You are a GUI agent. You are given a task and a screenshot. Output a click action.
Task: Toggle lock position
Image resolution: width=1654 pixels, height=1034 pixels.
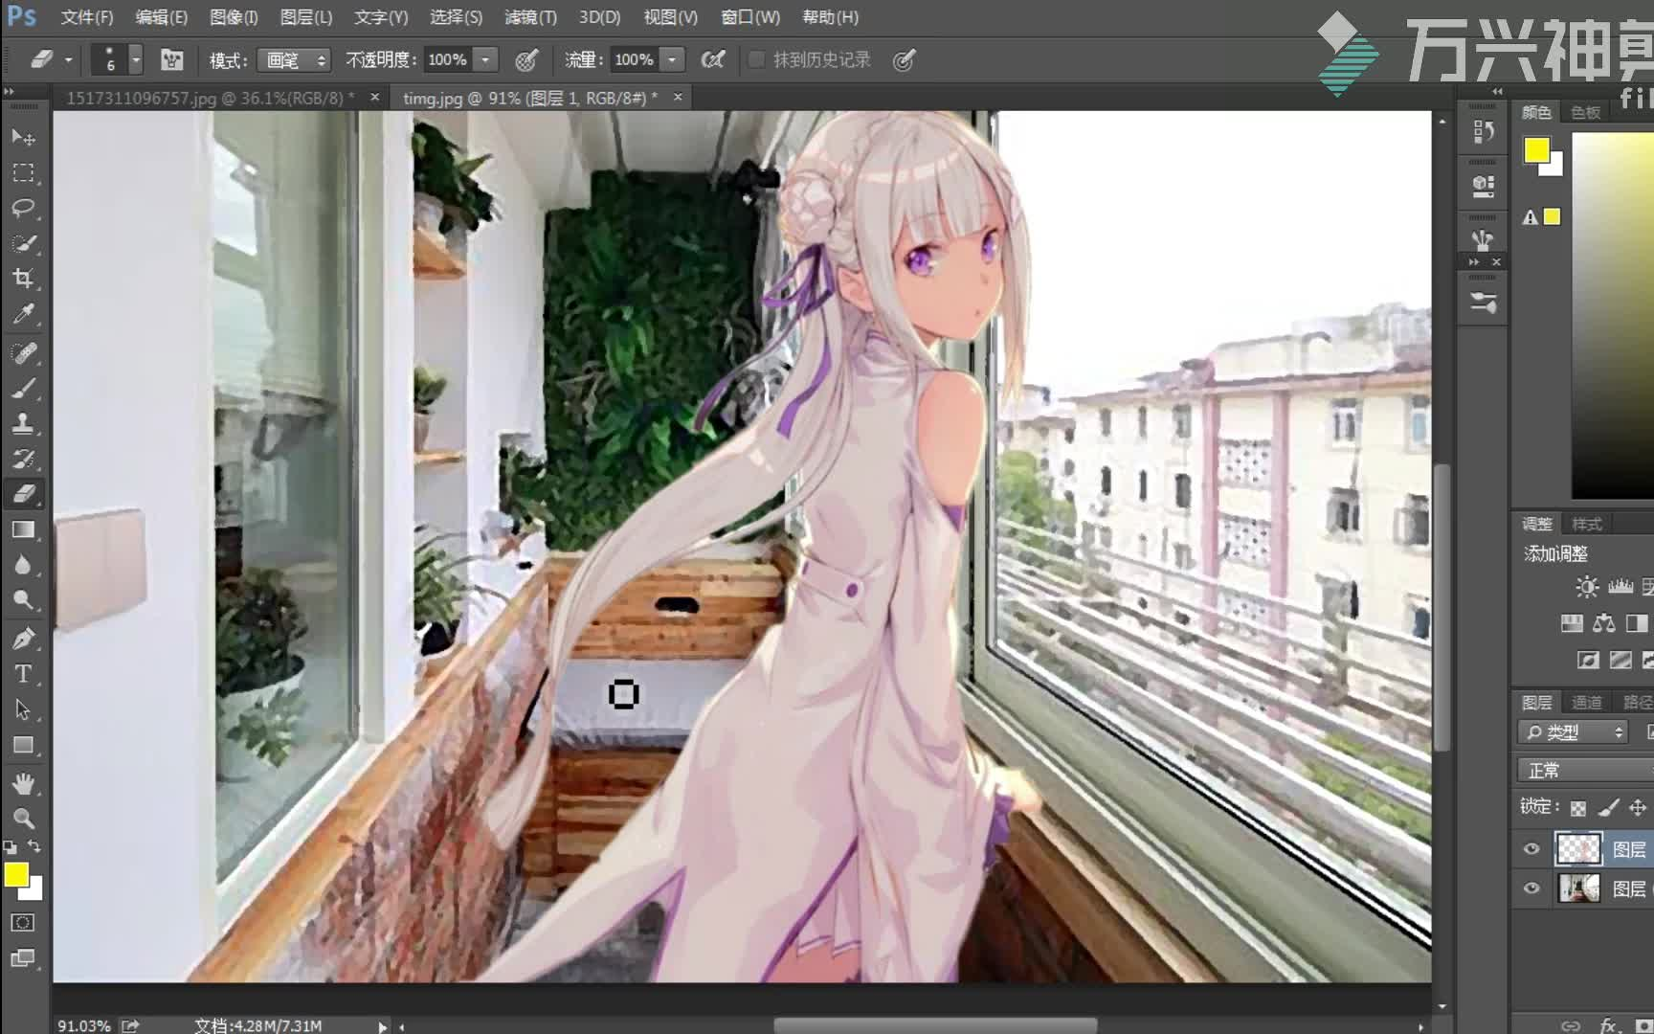[1638, 808]
